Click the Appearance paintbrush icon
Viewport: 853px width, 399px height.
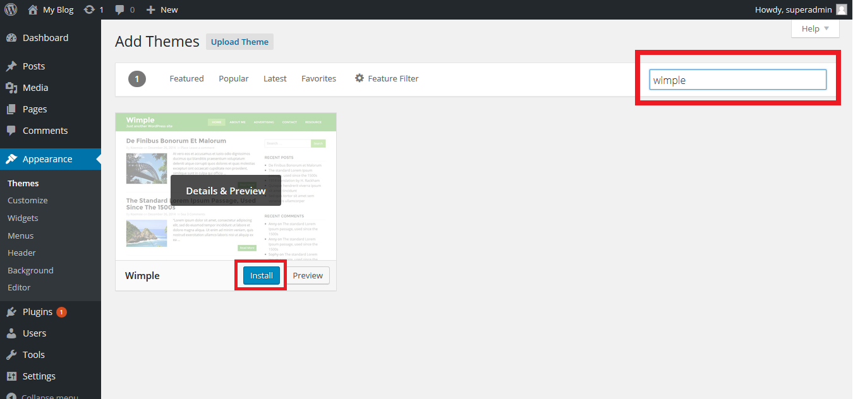11,159
